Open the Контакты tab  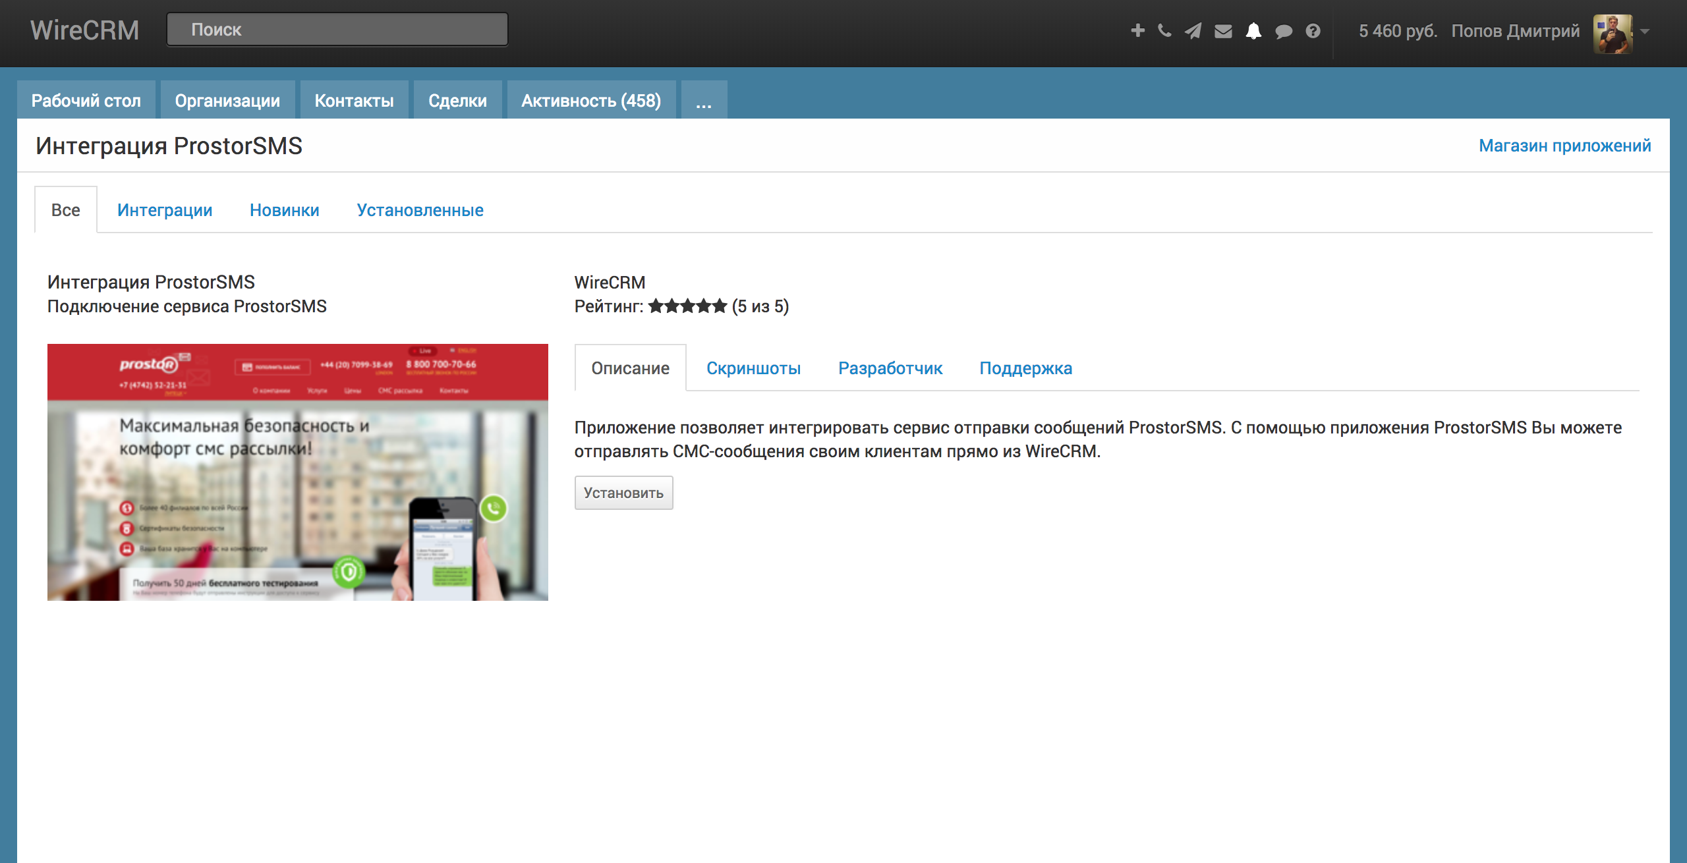tap(354, 100)
